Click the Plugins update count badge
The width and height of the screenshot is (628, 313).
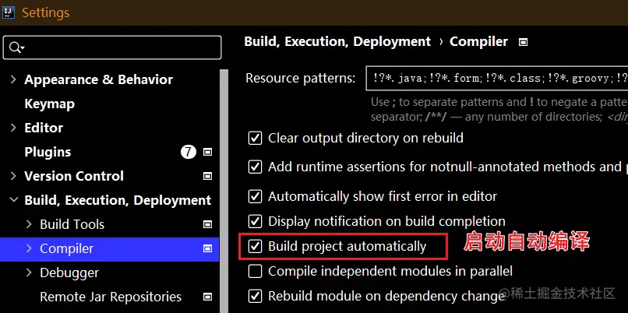(188, 152)
